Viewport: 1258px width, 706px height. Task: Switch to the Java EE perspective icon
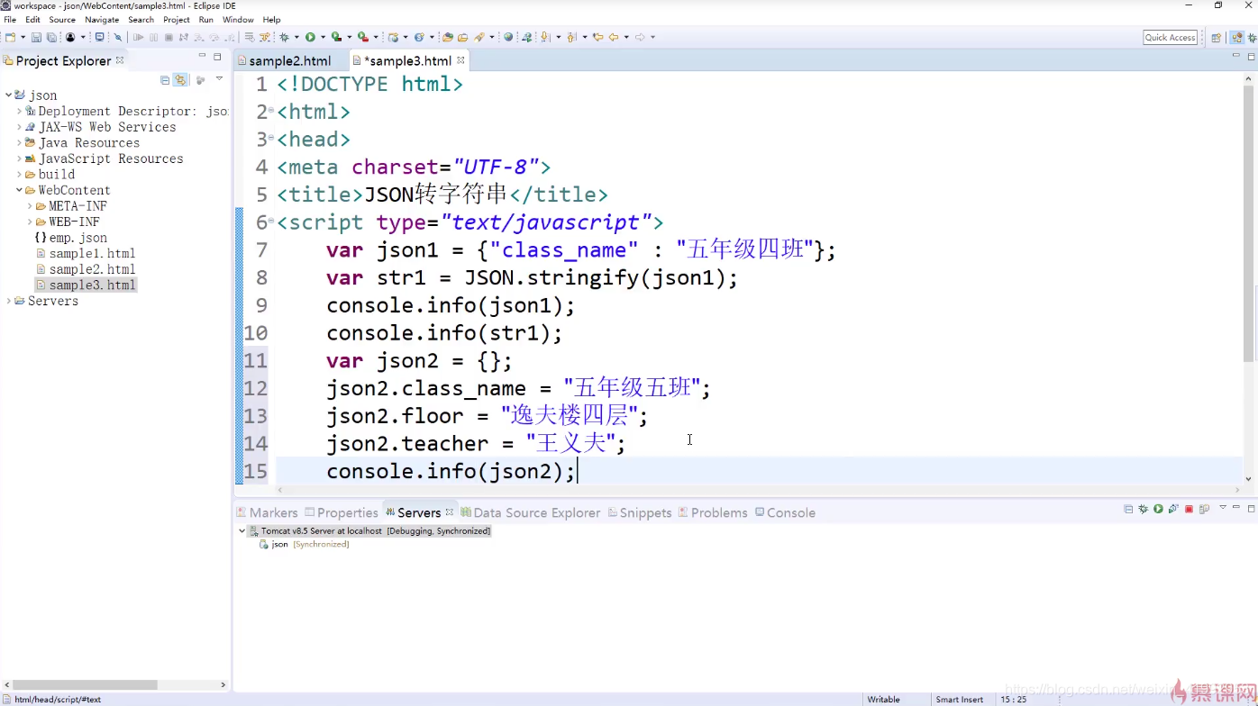click(1237, 37)
